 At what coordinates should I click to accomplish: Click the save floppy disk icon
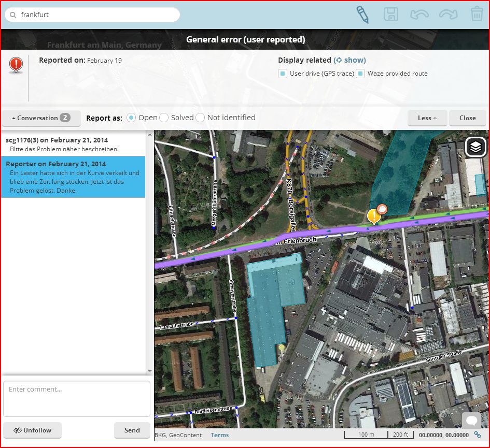point(390,15)
